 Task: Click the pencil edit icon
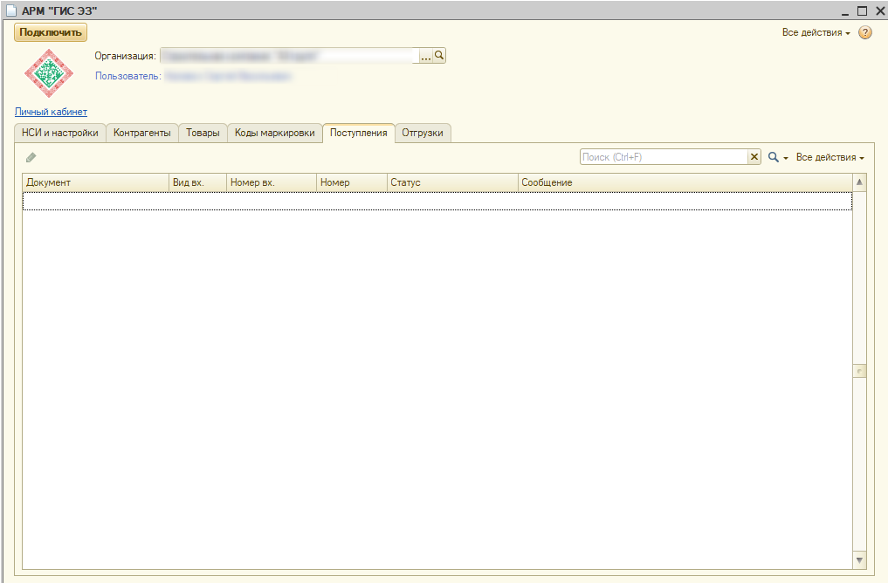(31, 157)
